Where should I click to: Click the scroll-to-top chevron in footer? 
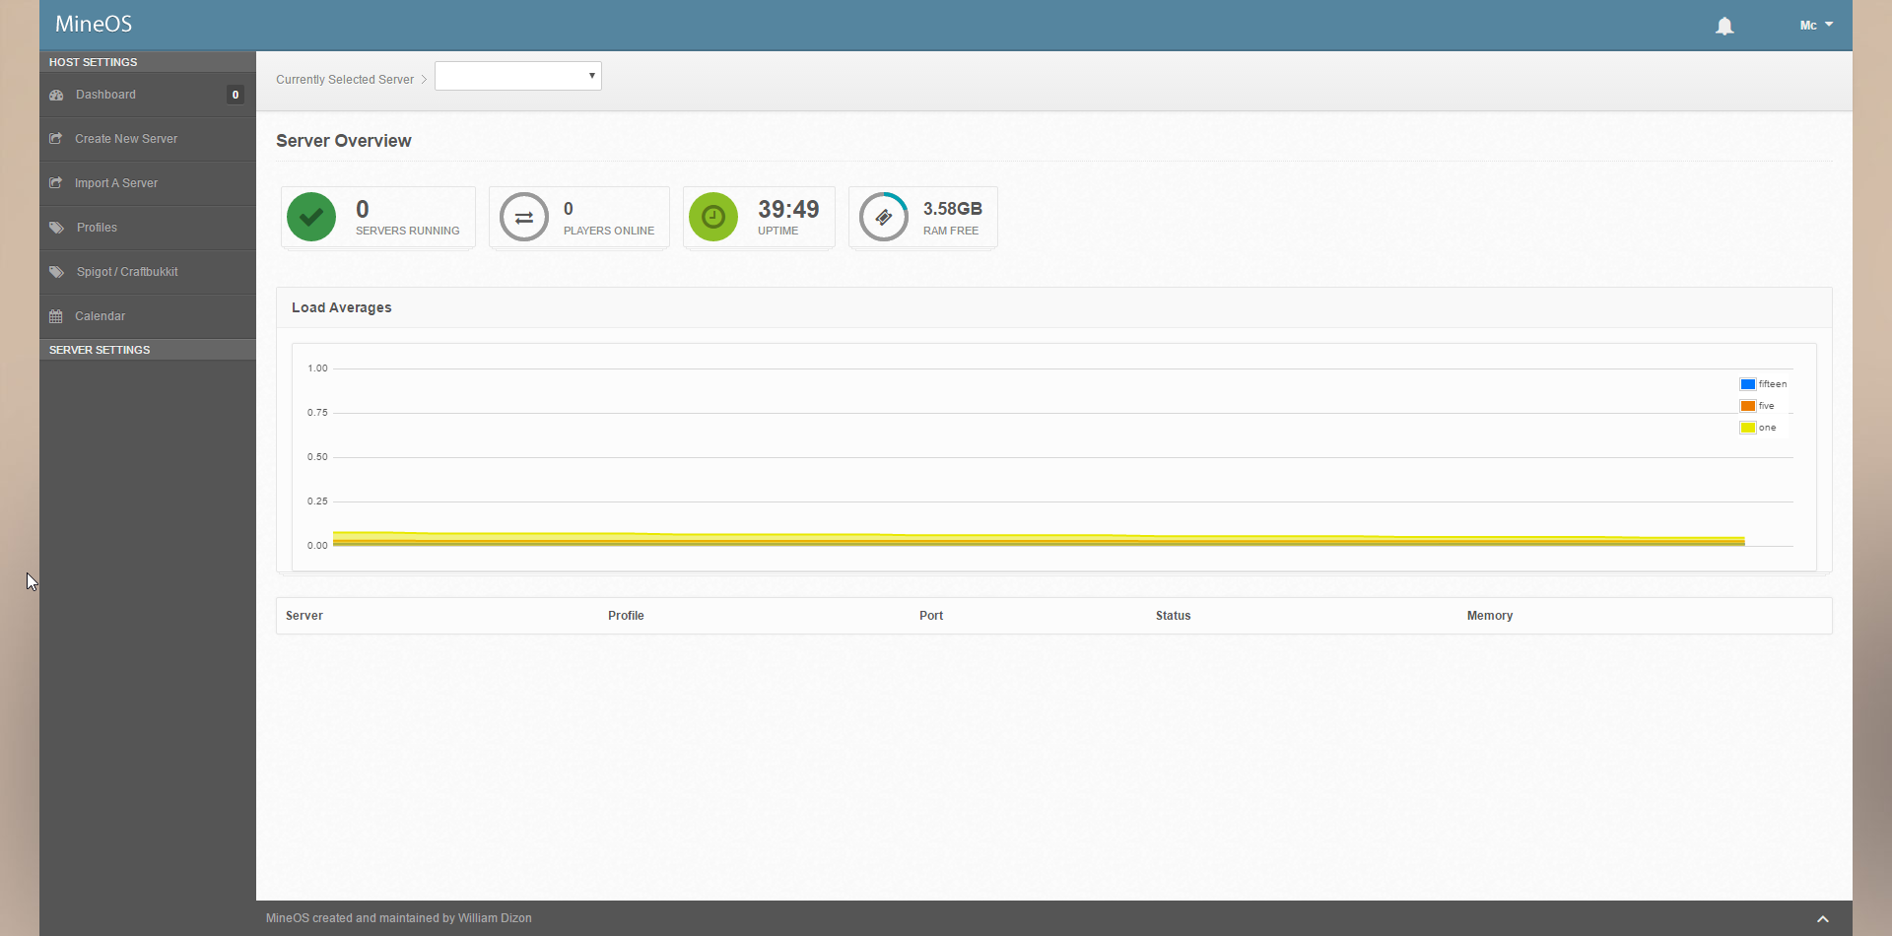click(x=1822, y=918)
